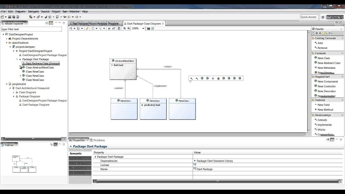Switch to DartDesignerProject Package Diagram tab
This screenshot has width=345, height=194.
coord(95,24)
